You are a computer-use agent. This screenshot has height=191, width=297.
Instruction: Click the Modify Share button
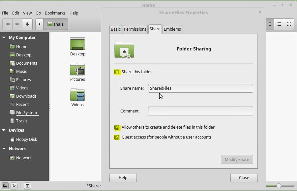point(237,159)
